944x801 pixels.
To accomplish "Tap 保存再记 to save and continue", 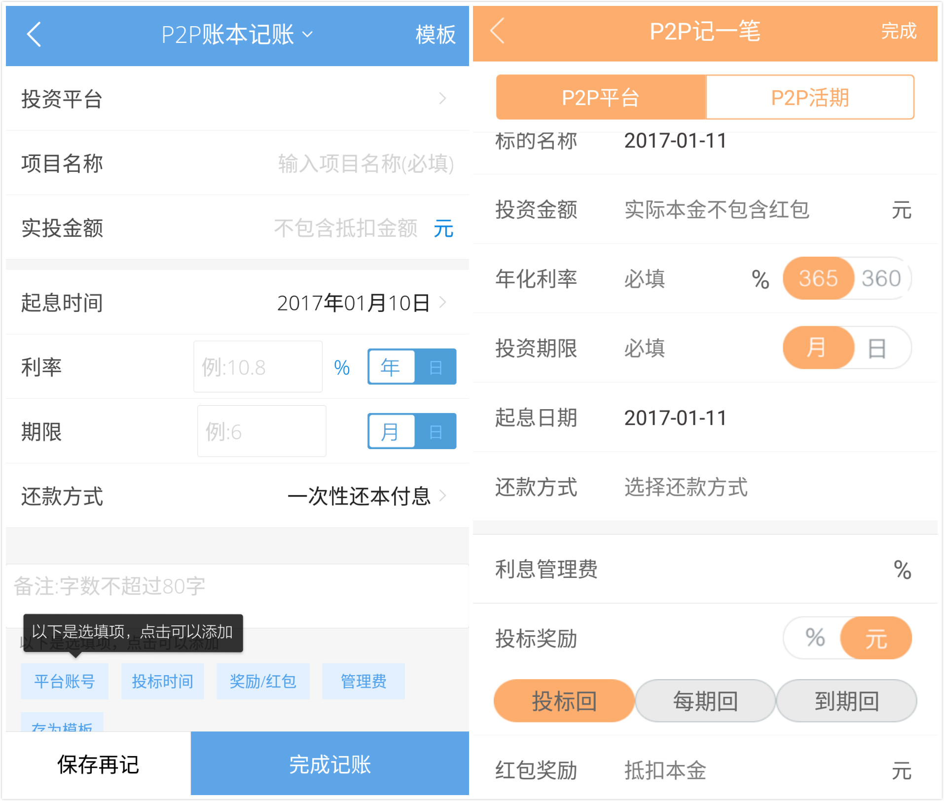I will (x=98, y=764).
